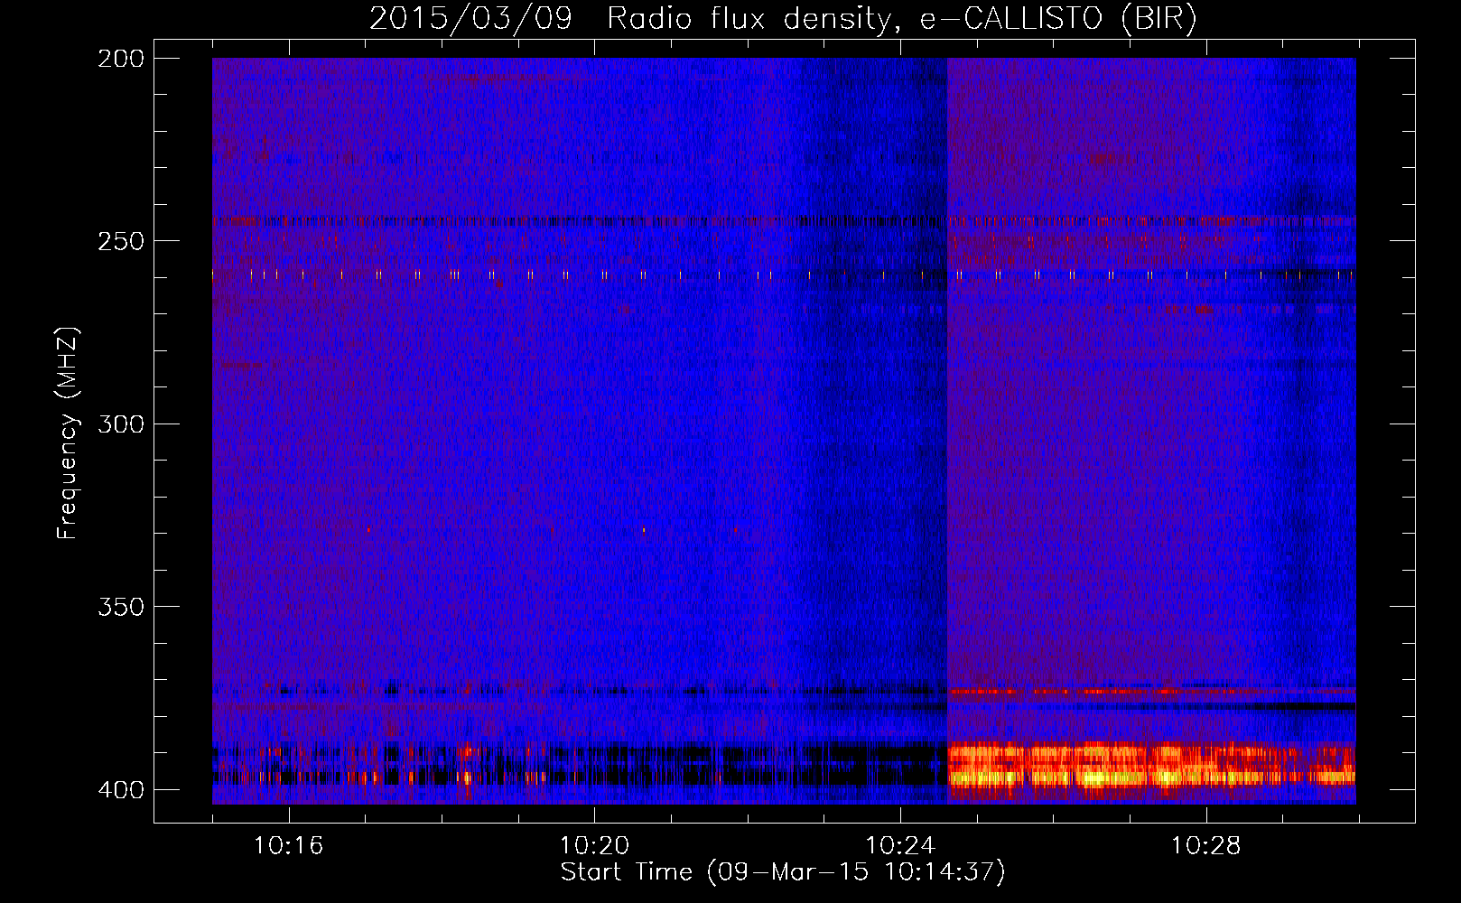Click the Frequency (MHZ) axis title
Screen dimensions: 1461x903
click(x=68, y=433)
